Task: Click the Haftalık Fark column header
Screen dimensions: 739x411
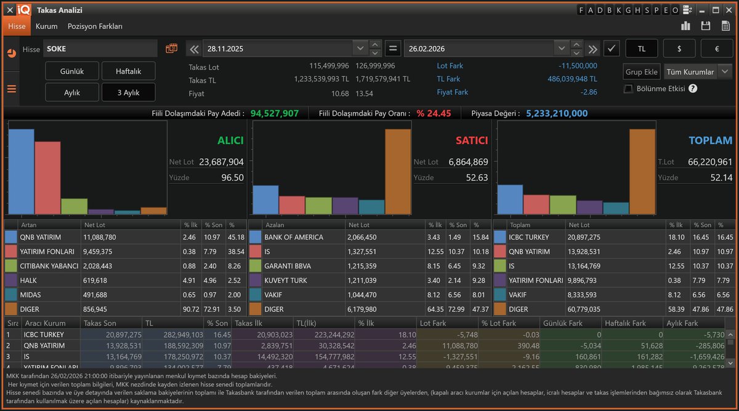Action: [x=632, y=323]
